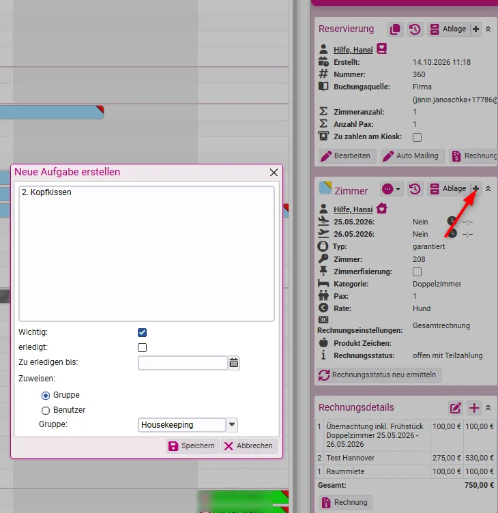This screenshot has height=513, width=498.
Task: Select Gruppe radio button
Action: (x=46, y=396)
